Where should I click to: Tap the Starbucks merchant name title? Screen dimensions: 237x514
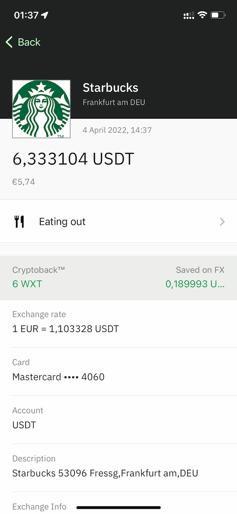110,88
